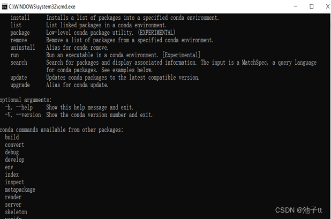331x219 pixels.
Task: Click the CSDN @池子tt watermark
Action: tap(298, 210)
